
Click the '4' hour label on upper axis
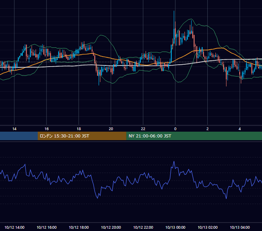(x=240, y=129)
